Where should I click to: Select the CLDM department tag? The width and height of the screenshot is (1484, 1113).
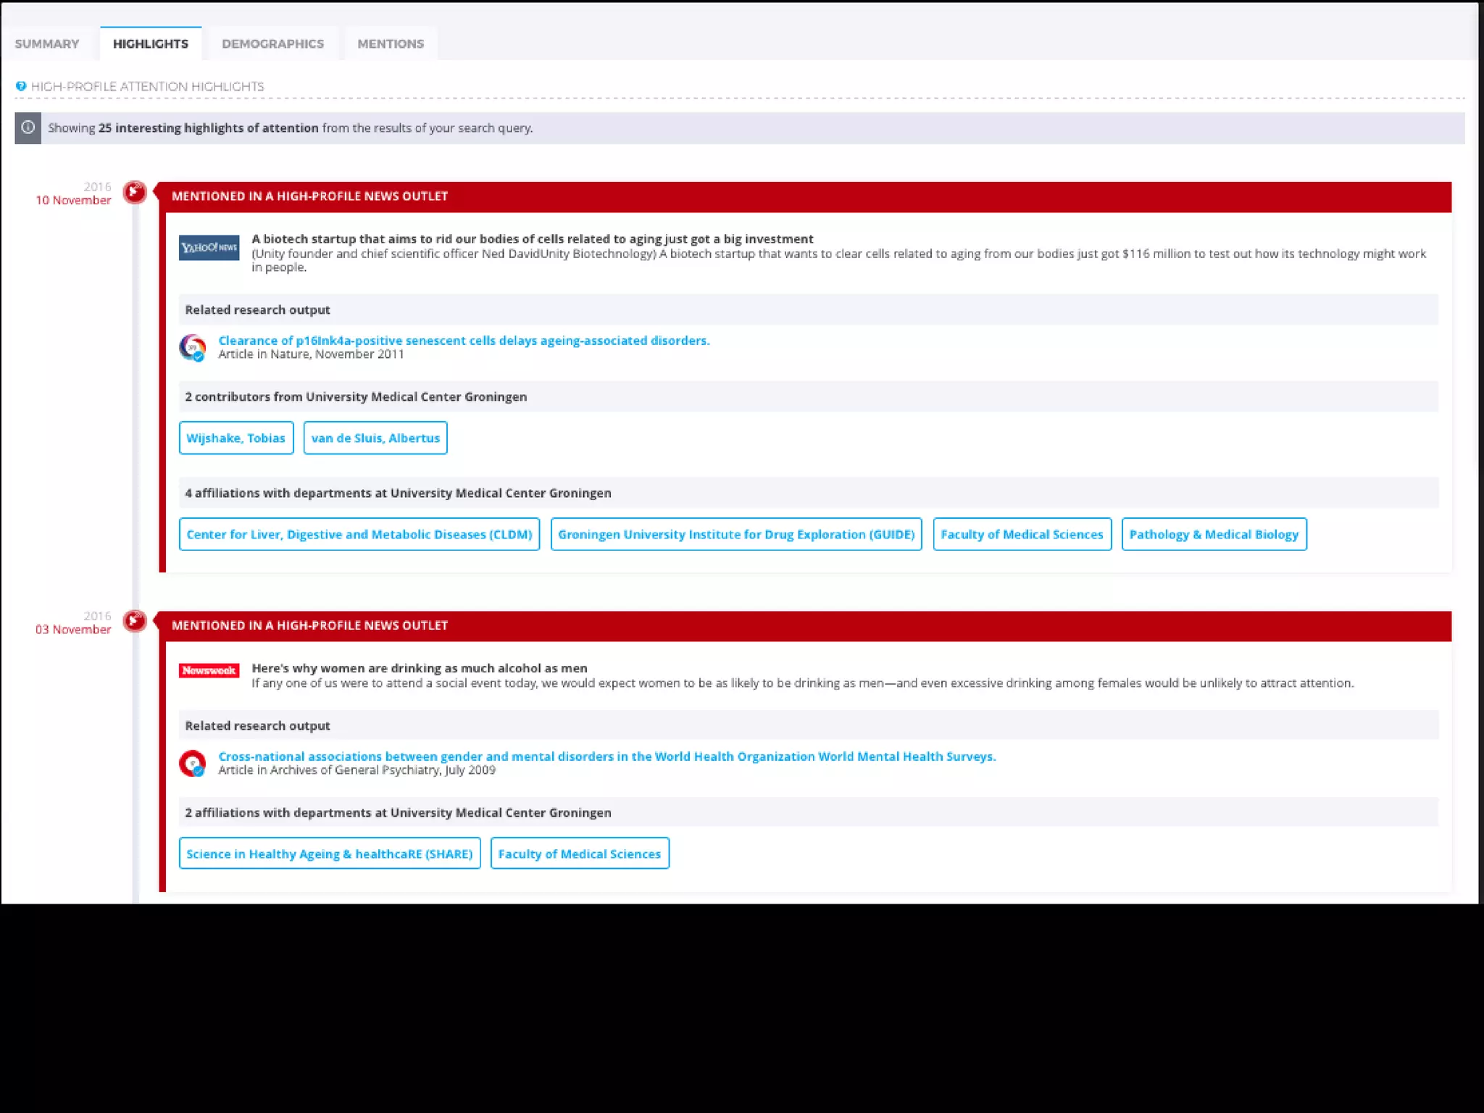359,534
